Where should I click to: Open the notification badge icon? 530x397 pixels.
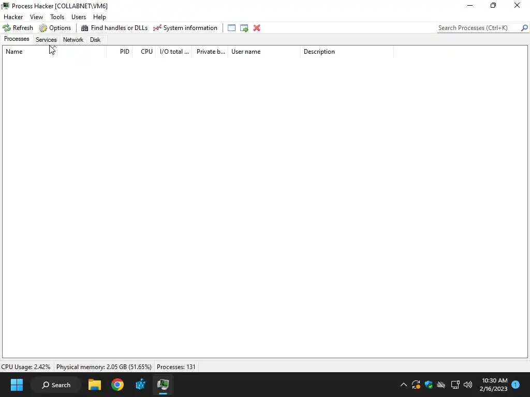coord(516,385)
